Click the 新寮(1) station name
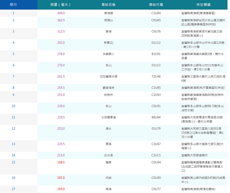 108,43
